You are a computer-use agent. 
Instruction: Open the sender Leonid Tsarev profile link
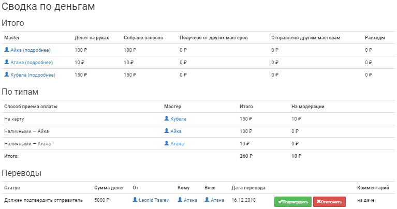(x=154, y=200)
